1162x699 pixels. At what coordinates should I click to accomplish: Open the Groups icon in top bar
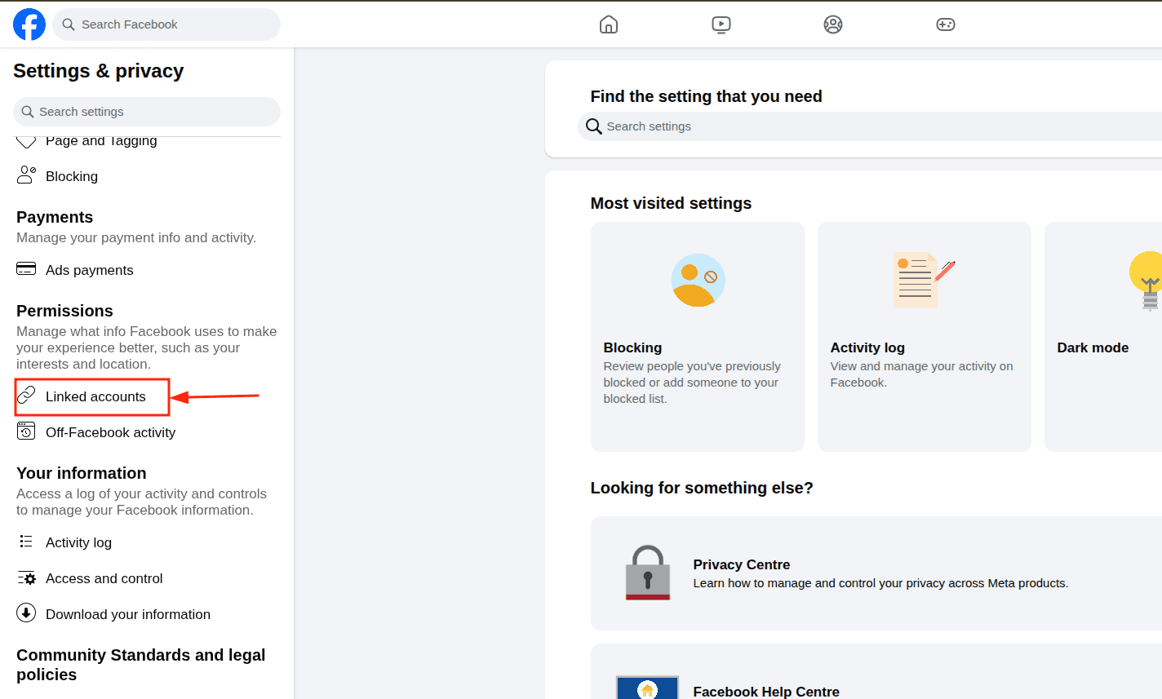coord(833,24)
